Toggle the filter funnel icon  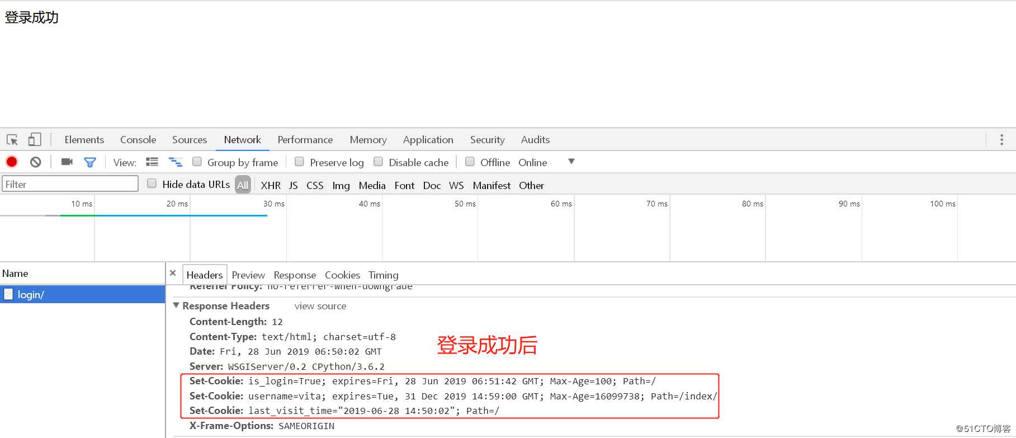tap(90, 162)
